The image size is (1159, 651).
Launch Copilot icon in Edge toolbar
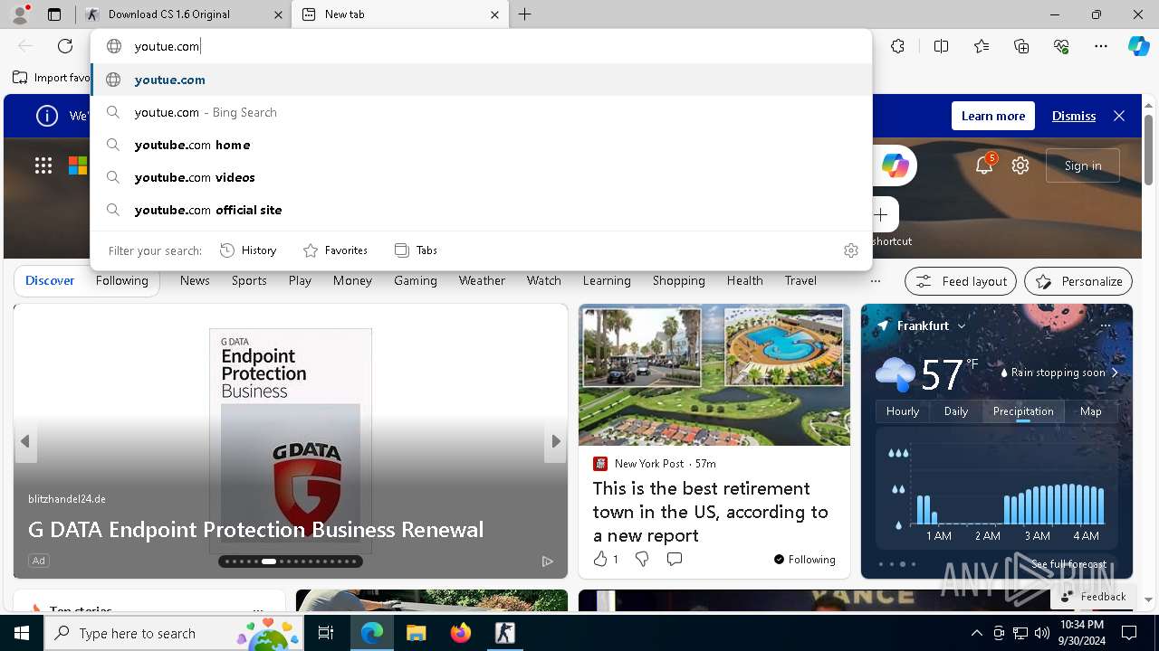[1138, 46]
